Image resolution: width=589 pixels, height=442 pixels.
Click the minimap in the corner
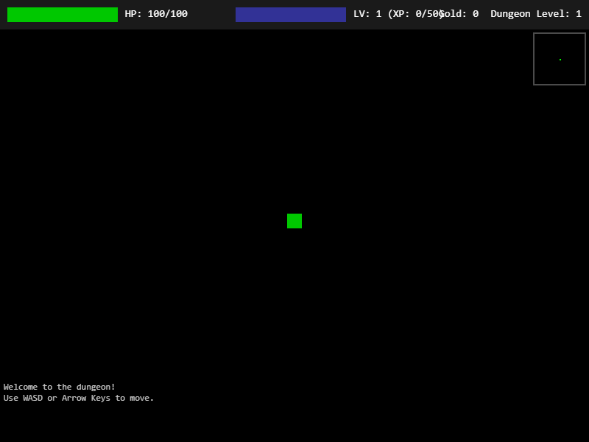pyautogui.click(x=560, y=59)
